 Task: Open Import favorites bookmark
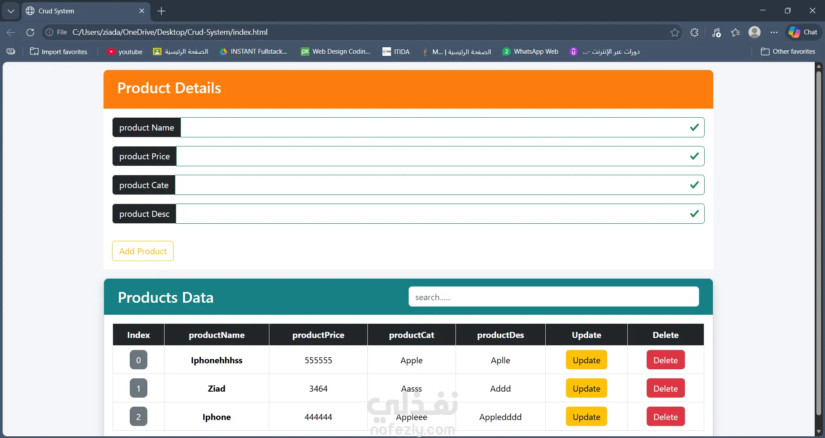click(58, 52)
